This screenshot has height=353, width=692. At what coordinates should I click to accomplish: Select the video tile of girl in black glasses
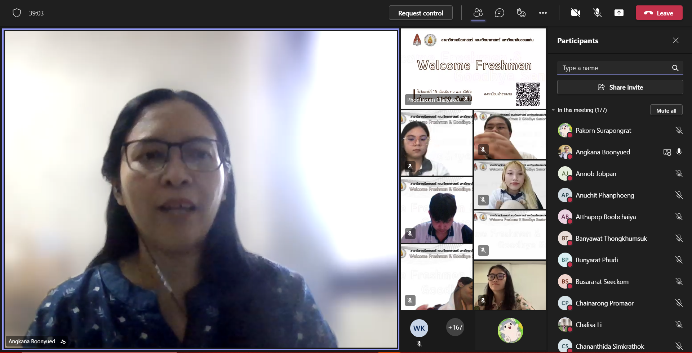pyautogui.click(x=510, y=285)
